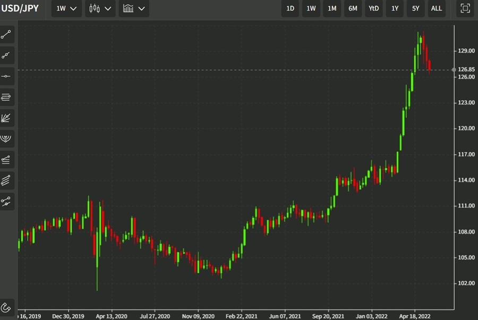Select the horizontal levels drawing tool
478x320 pixels.
pos(6,97)
